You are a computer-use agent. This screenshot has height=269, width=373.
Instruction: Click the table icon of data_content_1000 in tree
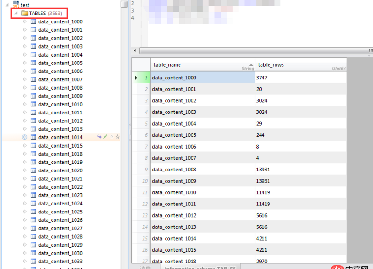pyautogui.click(x=34, y=21)
